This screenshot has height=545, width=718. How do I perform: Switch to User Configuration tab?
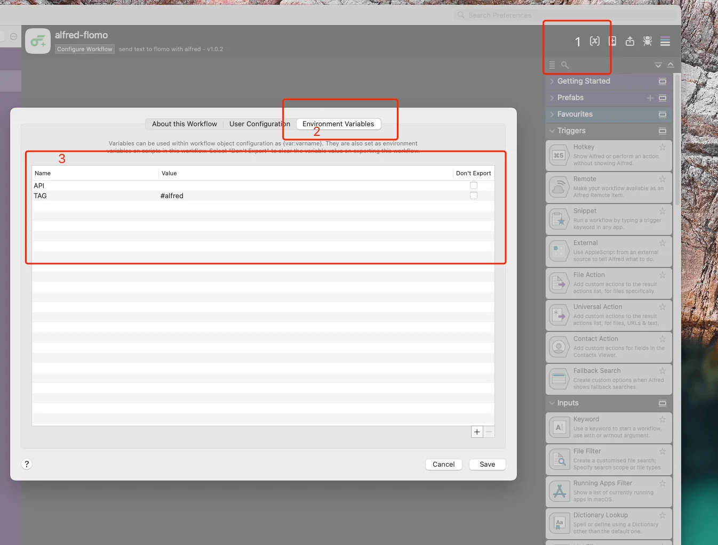(x=260, y=124)
